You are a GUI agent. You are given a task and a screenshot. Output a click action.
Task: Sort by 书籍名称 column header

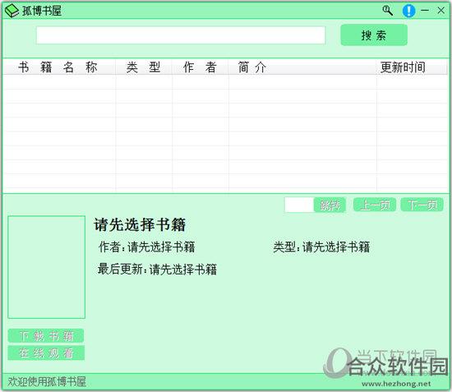(59, 67)
